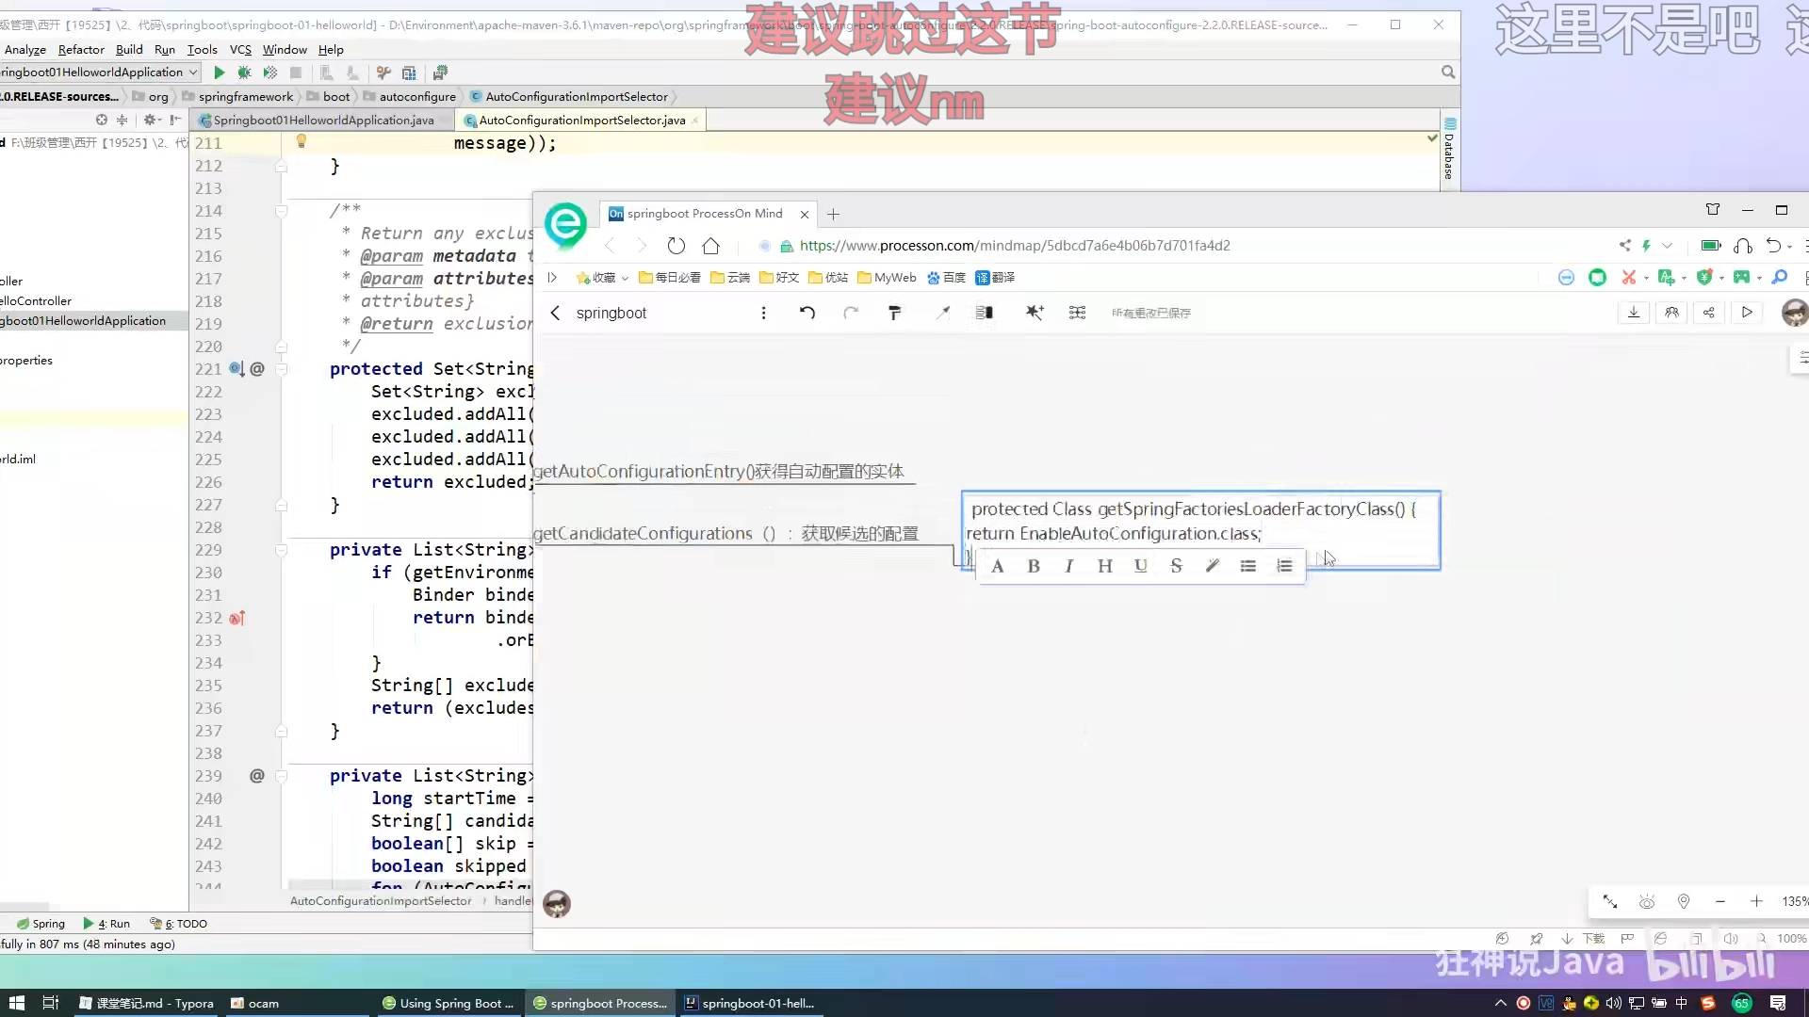
Task: Open the three-dot more menu beside springboot title
Action: (763, 313)
